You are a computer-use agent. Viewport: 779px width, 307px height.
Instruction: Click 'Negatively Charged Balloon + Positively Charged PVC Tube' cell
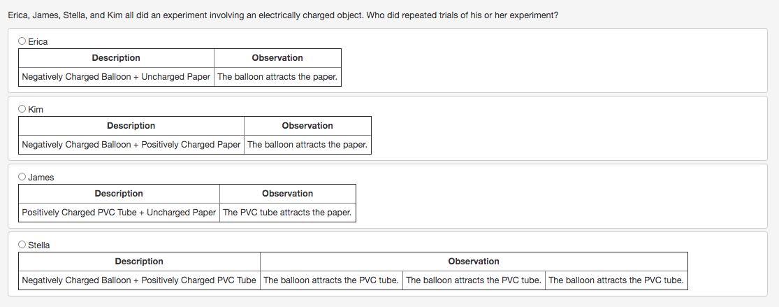(139, 280)
